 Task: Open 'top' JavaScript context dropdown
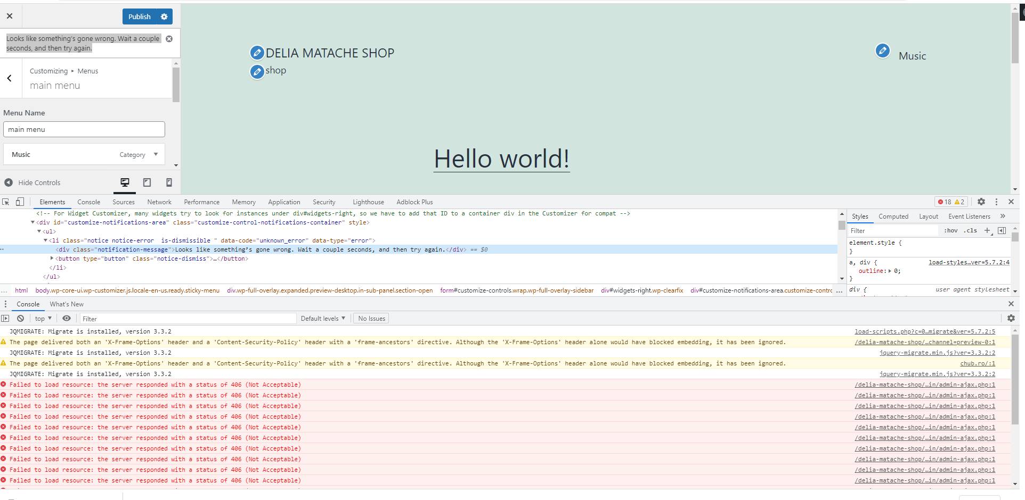click(43, 318)
